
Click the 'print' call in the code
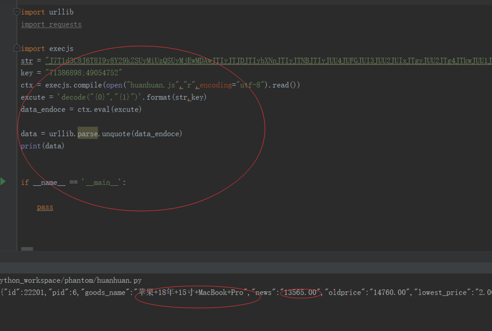coord(31,146)
